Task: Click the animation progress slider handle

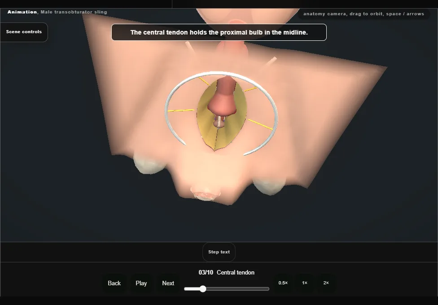Action: pos(203,289)
